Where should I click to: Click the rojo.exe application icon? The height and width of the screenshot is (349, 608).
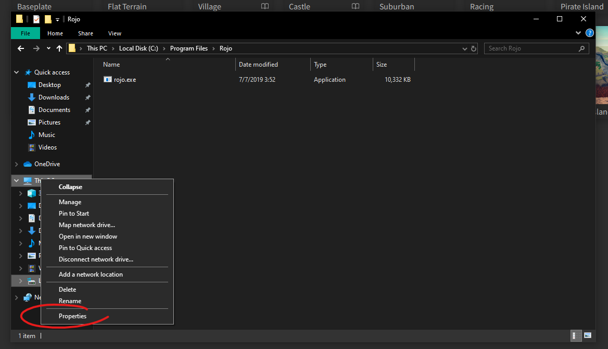pyautogui.click(x=107, y=80)
